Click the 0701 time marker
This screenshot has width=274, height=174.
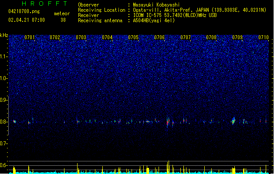click(30, 37)
